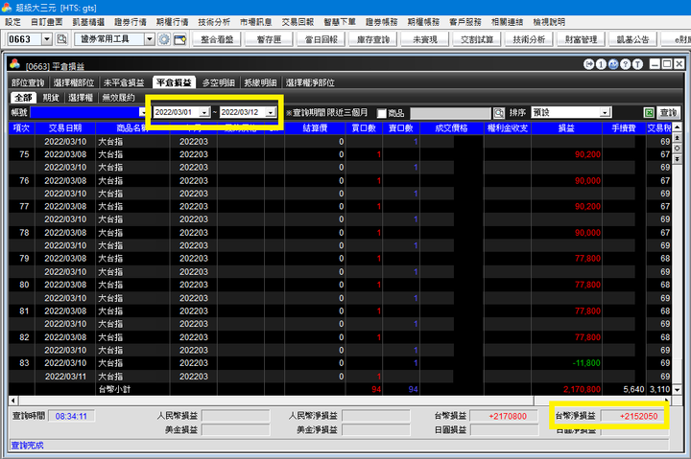Click the 未實現 toolbar button
The image size is (691, 459).
[425, 39]
